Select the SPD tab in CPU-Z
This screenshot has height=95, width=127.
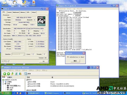[28, 12]
